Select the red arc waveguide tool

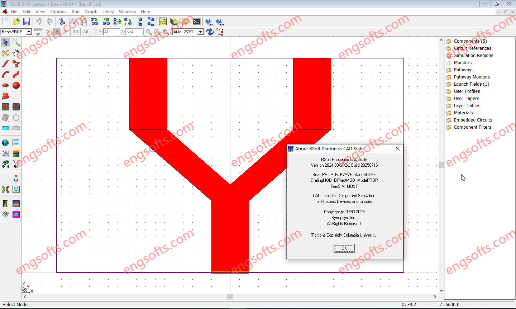click(5, 75)
